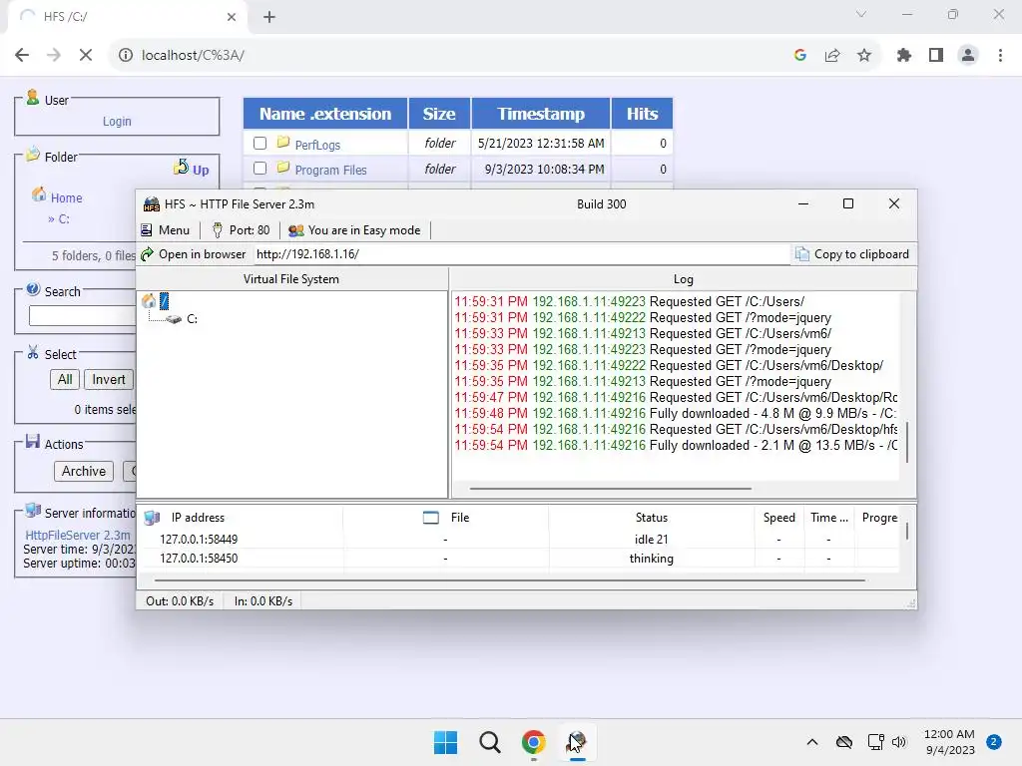Open Chrome profile avatar
This screenshot has height=766, width=1022.
pyautogui.click(x=968, y=56)
